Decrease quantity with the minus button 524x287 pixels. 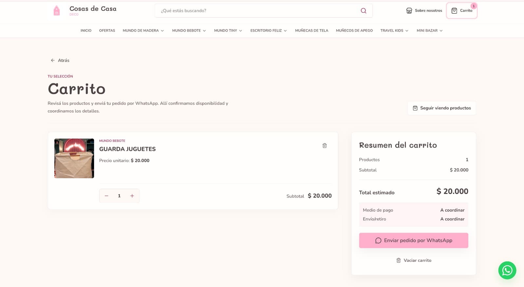pos(106,196)
